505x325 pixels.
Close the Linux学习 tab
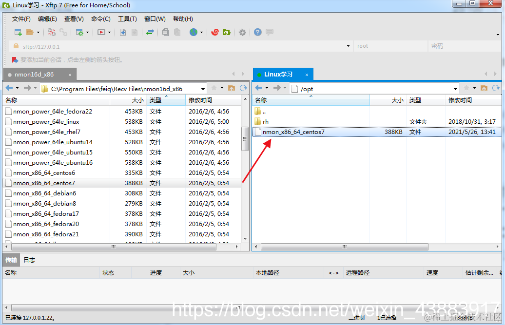tap(307, 75)
